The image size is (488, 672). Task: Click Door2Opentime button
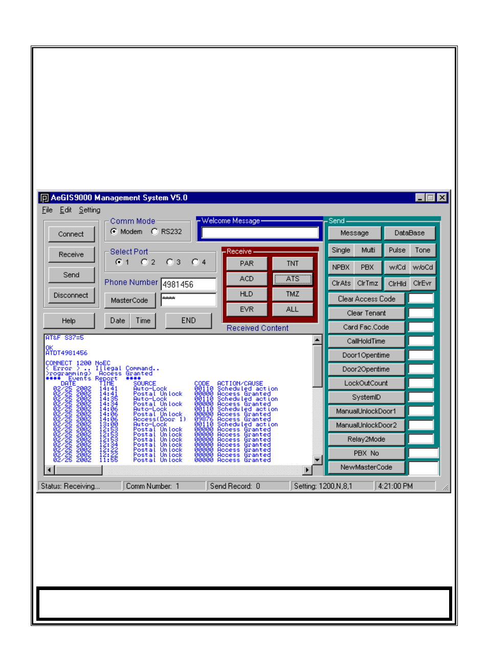(x=366, y=369)
